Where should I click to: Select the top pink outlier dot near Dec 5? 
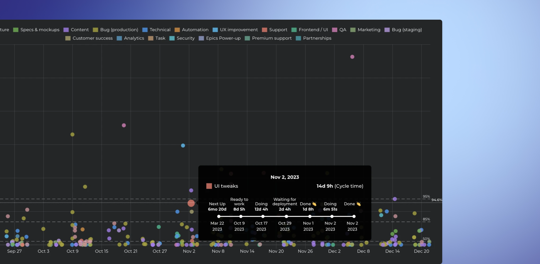pos(352,57)
